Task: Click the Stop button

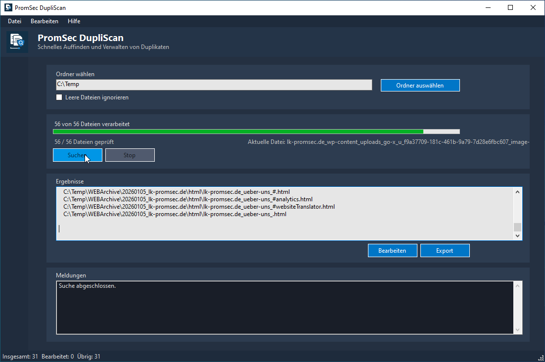Action: [x=130, y=155]
